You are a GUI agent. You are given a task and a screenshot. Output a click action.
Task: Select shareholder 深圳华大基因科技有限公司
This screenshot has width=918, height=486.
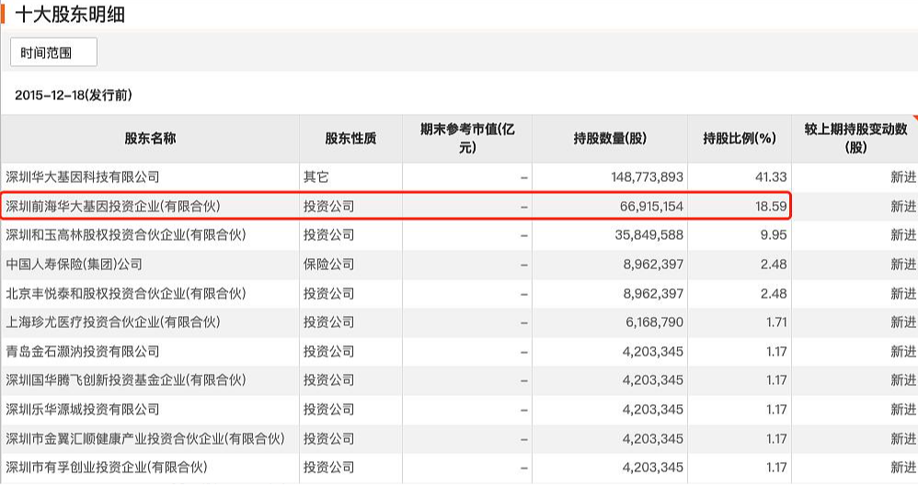pyautogui.click(x=83, y=176)
